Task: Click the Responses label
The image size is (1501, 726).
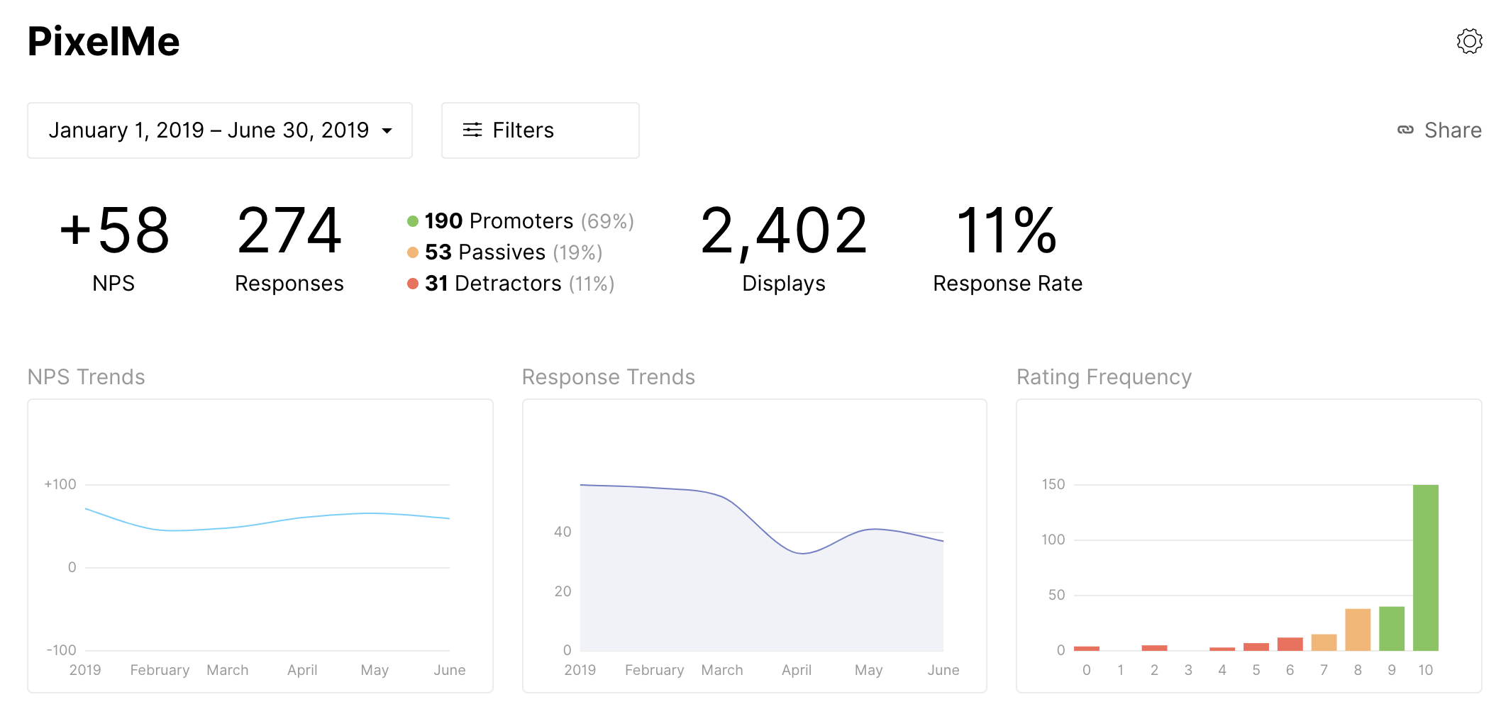Action: (289, 284)
